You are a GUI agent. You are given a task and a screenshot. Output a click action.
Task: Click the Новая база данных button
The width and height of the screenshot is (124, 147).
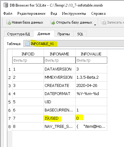pyautogui.click(x=25, y=22)
